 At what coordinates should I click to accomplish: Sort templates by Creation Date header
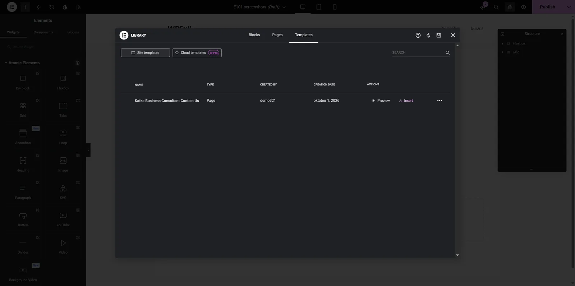point(324,84)
